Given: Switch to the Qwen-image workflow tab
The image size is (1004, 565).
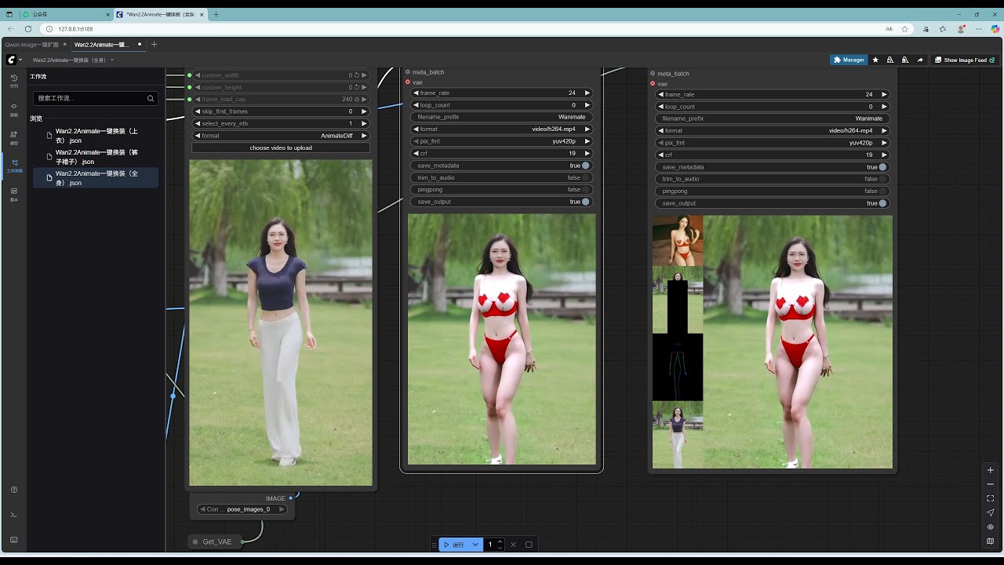Looking at the screenshot, I should pyautogui.click(x=33, y=45).
